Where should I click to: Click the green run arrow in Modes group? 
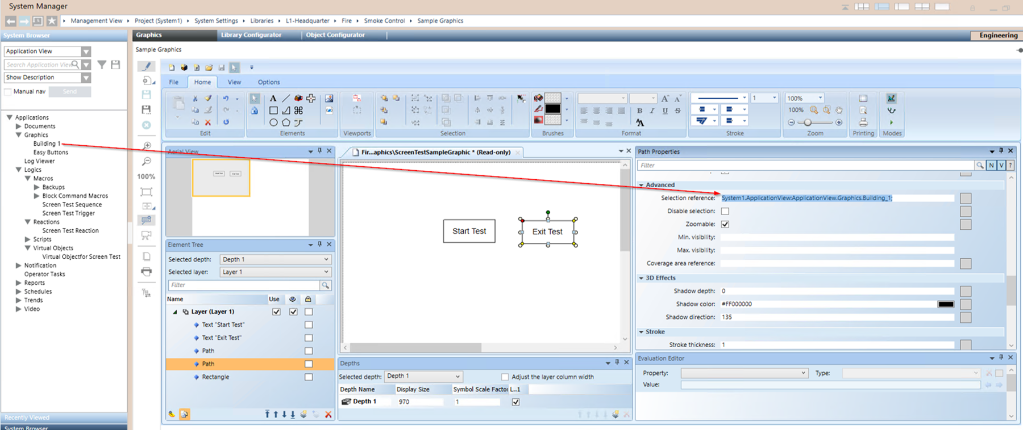[x=891, y=122]
